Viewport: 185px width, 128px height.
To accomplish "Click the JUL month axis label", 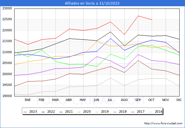I will (110, 100).
